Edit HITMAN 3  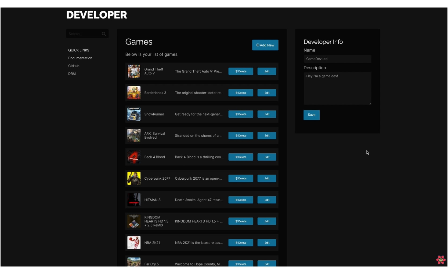tap(267, 200)
